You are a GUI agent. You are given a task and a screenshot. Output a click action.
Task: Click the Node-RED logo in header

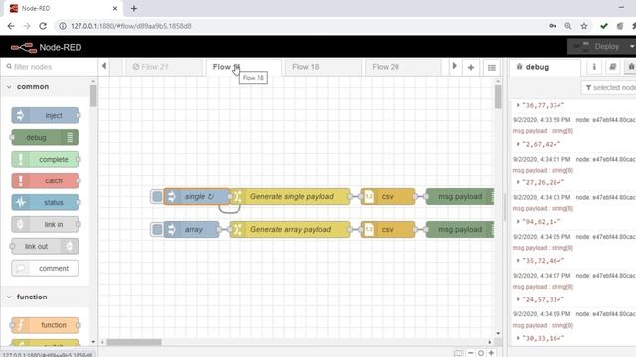coord(46,47)
